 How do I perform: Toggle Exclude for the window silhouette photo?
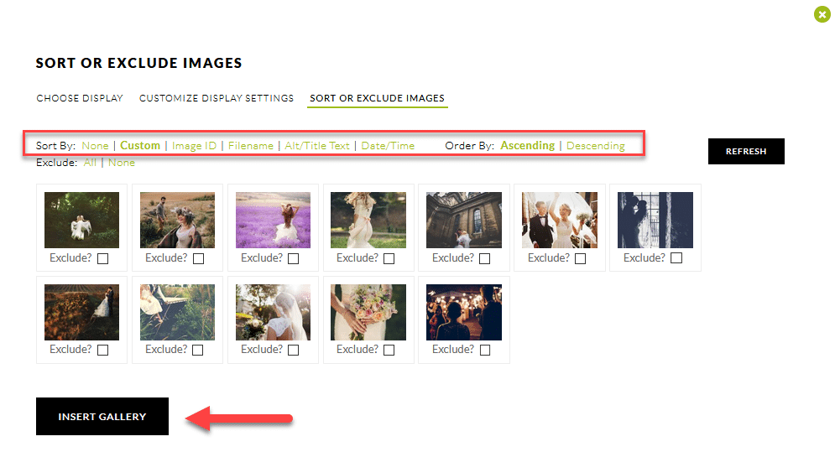tap(676, 259)
